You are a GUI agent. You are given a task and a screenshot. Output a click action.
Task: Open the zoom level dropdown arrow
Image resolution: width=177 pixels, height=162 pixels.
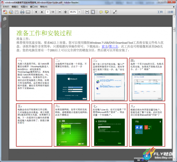click(x=79, y=12)
